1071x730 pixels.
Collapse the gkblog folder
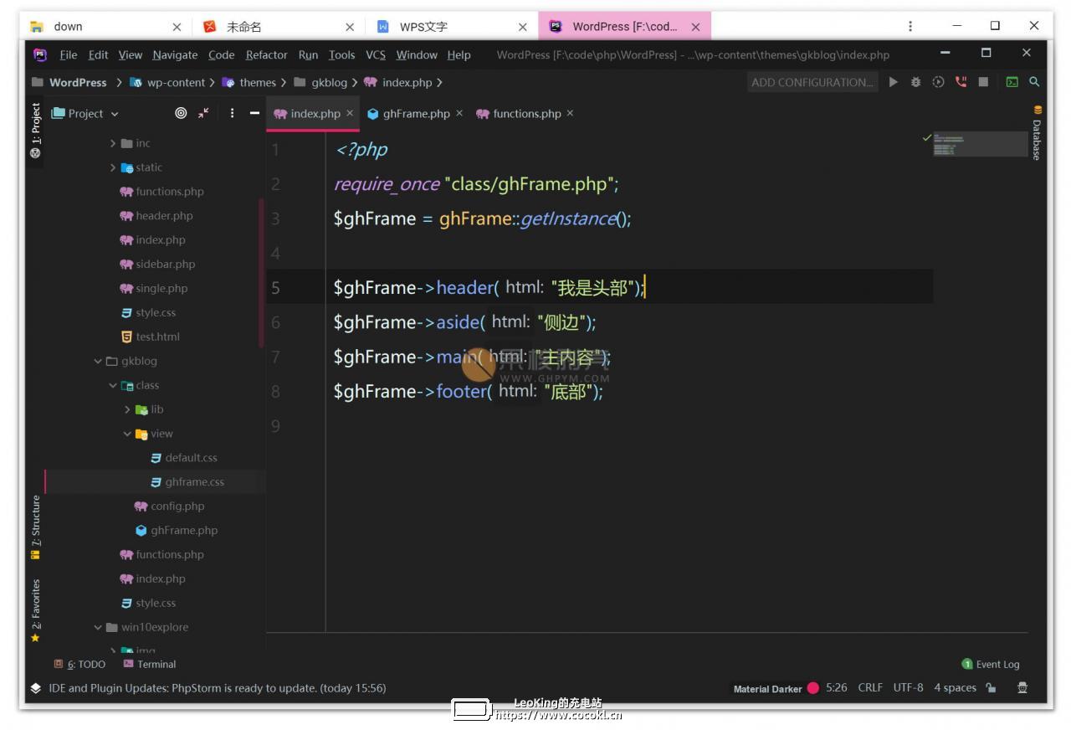(x=98, y=361)
